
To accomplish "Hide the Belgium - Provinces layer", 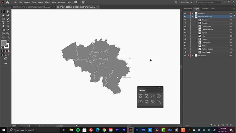I will (x=185, y=17).
